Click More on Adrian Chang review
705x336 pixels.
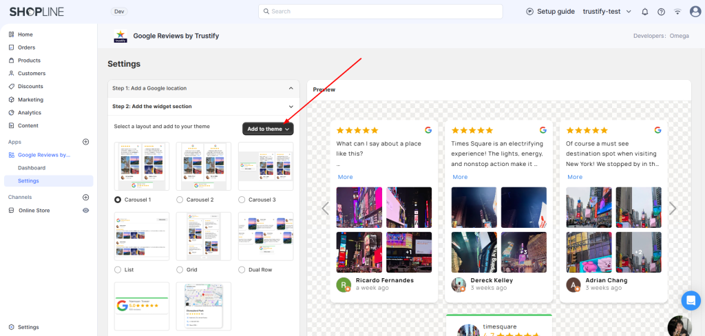tap(575, 177)
